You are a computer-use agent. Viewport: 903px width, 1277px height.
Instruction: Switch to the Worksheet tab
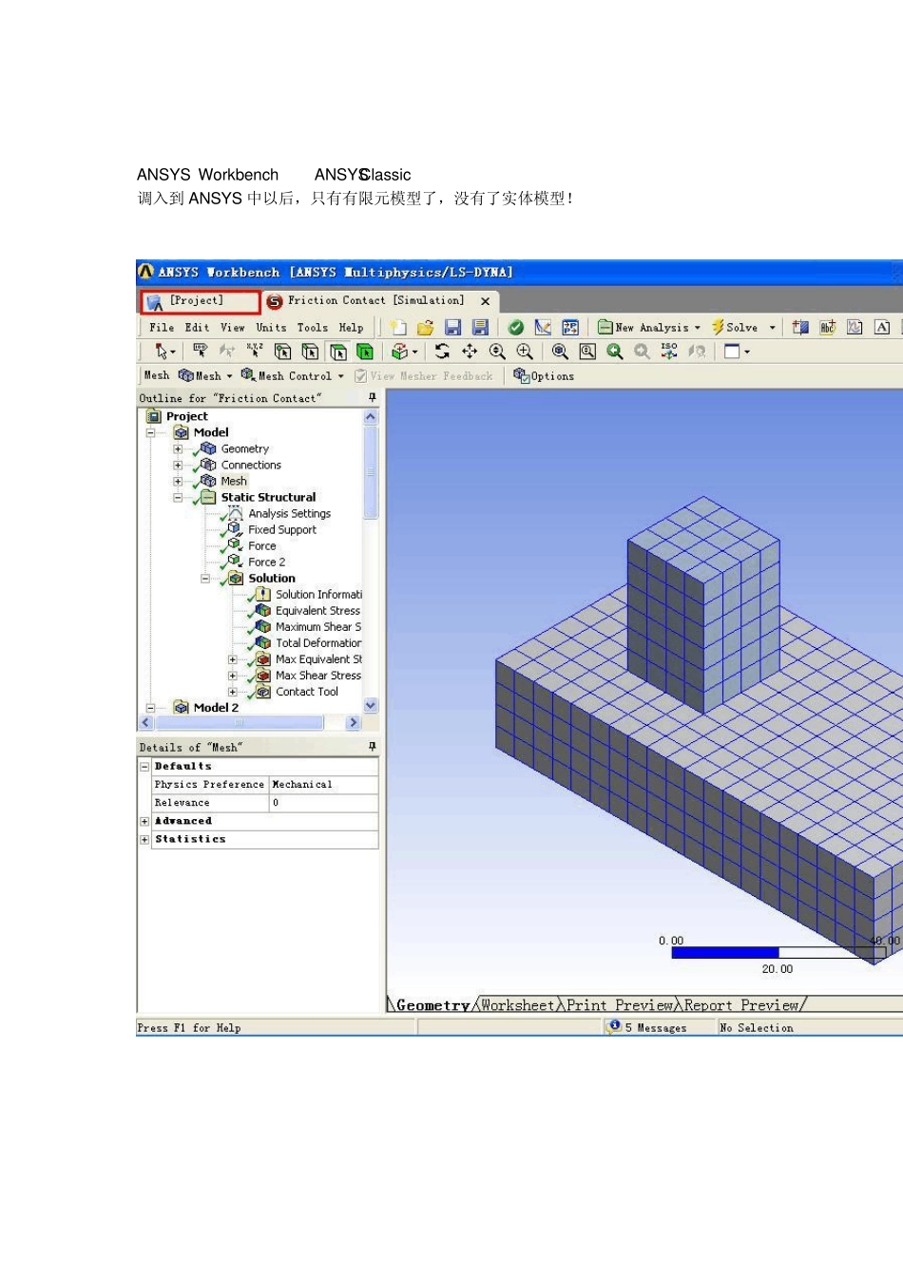(518, 1005)
